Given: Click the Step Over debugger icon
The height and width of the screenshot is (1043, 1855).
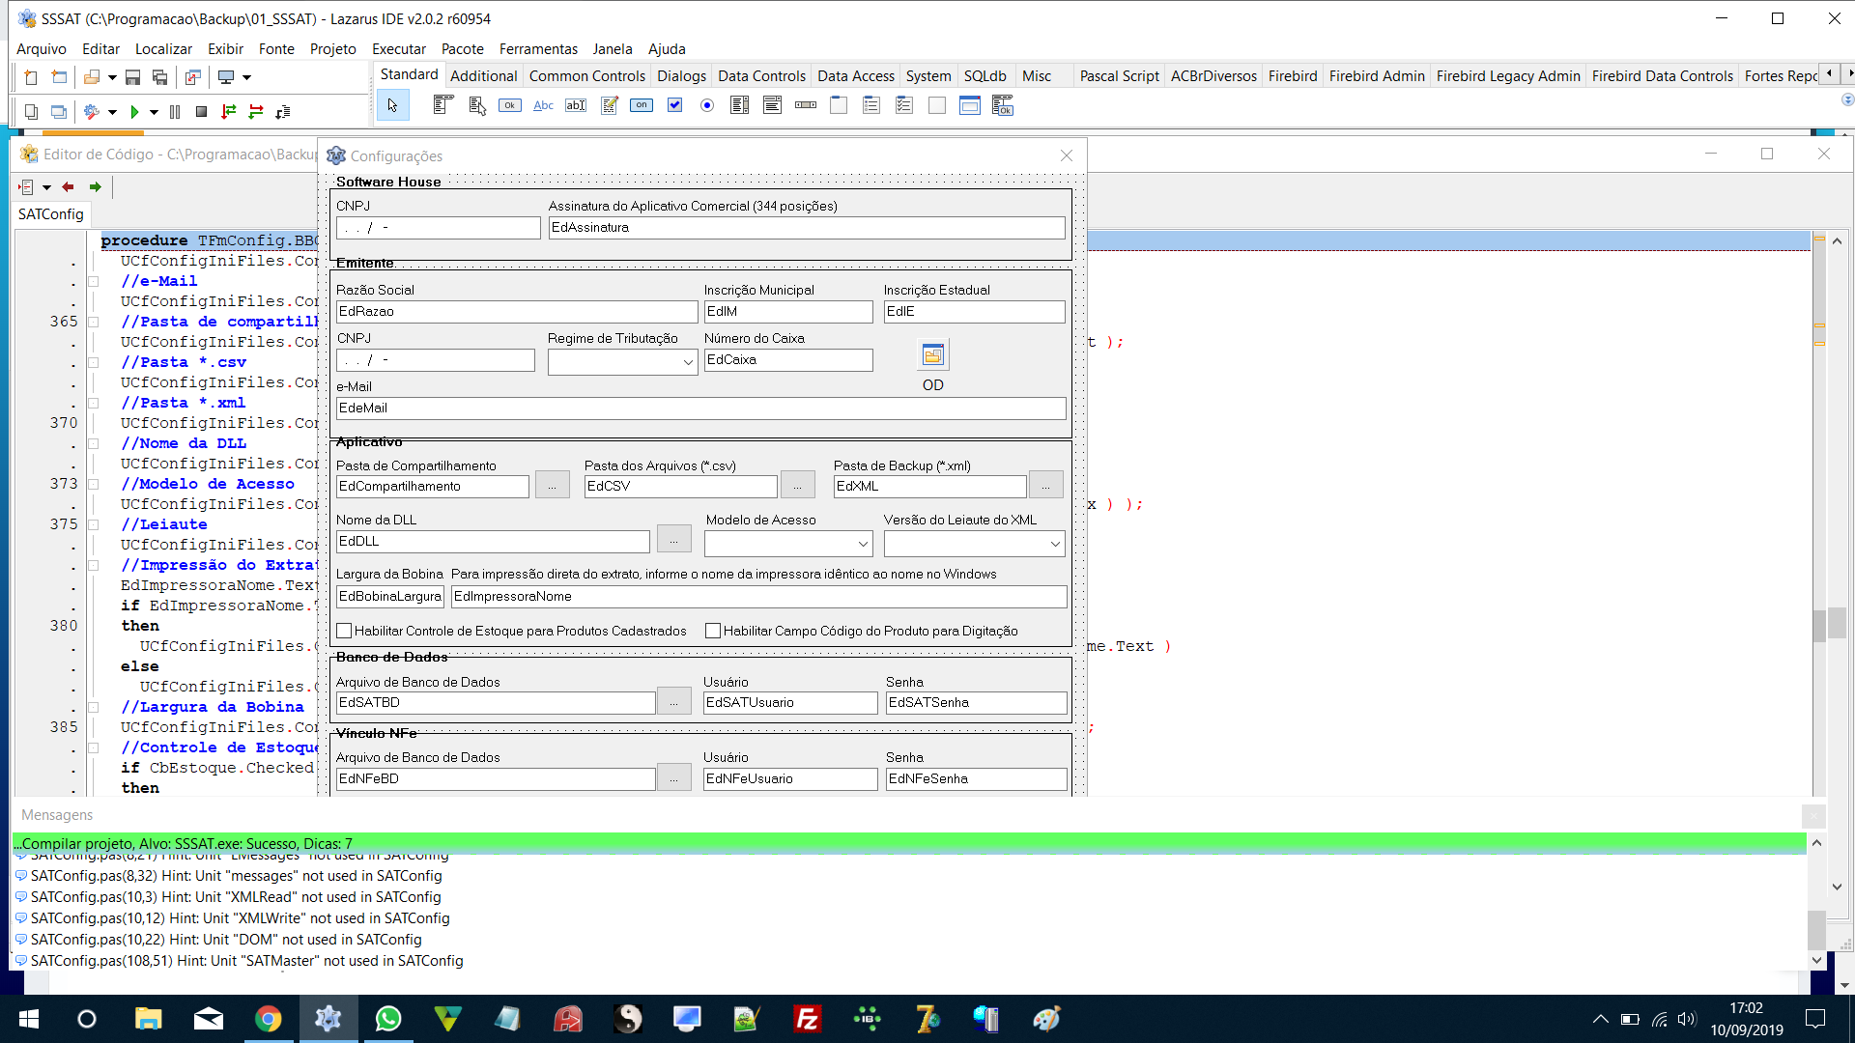Looking at the screenshot, I should pyautogui.click(x=256, y=112).
